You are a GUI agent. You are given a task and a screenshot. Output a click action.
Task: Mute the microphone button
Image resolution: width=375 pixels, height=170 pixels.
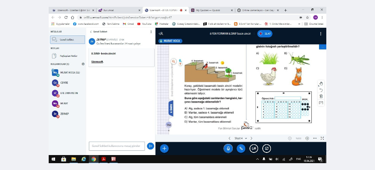[228, 148]
